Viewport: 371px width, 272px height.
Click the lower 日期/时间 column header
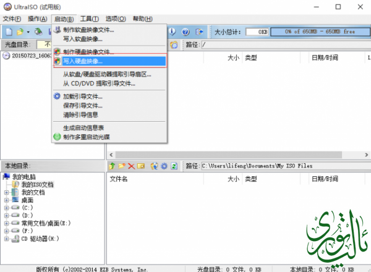click(325, 179)
